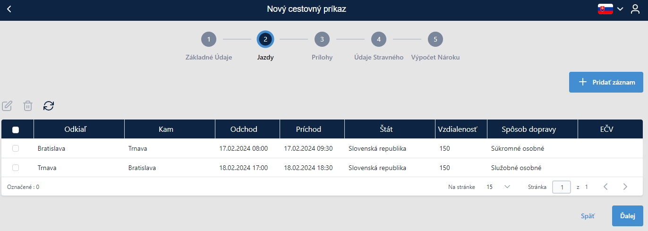Click the refresh arrows icon
The height and width of the screenshot is (231, 648).
coord(49,106)
